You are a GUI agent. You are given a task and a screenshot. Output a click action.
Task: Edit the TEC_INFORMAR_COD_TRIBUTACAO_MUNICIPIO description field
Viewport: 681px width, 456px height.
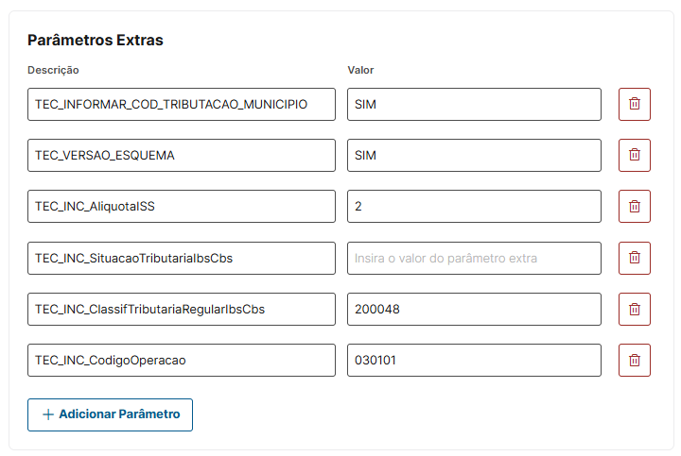tap(181, 105)
